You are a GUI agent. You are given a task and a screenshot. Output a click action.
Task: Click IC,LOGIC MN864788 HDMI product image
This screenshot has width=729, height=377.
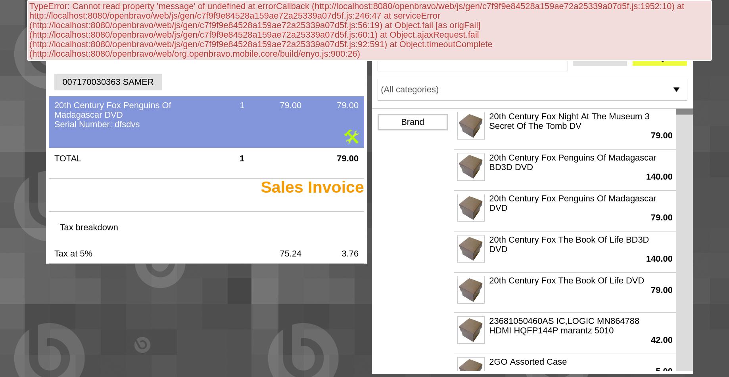click(x=471, y=330)
